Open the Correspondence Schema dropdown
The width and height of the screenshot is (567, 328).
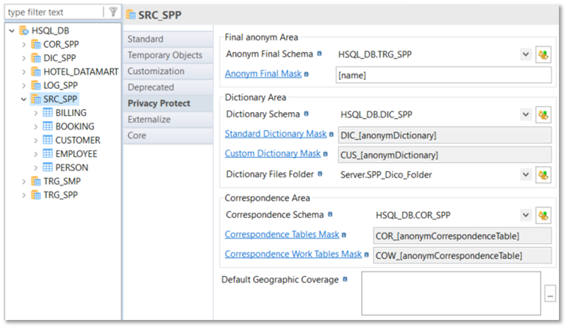pyautogui.click(x=525, y=215)
